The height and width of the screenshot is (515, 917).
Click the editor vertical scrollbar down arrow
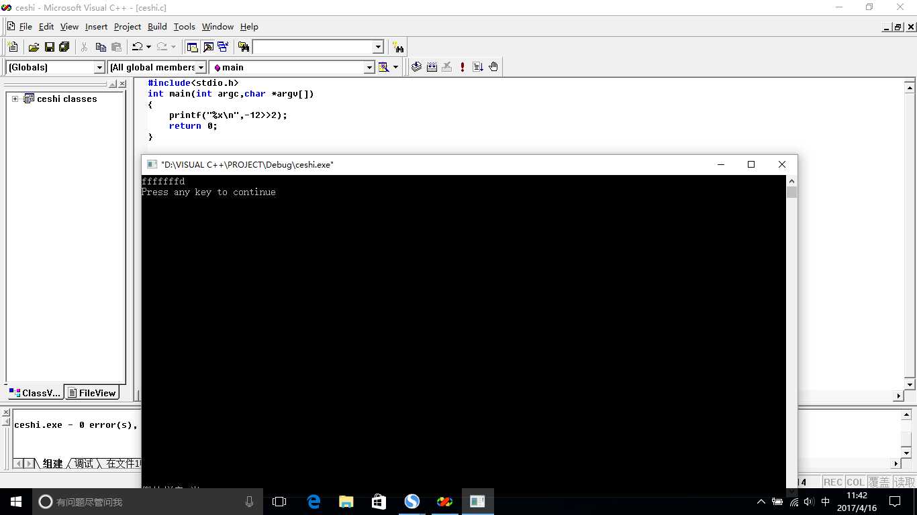(x=910, y=384)
